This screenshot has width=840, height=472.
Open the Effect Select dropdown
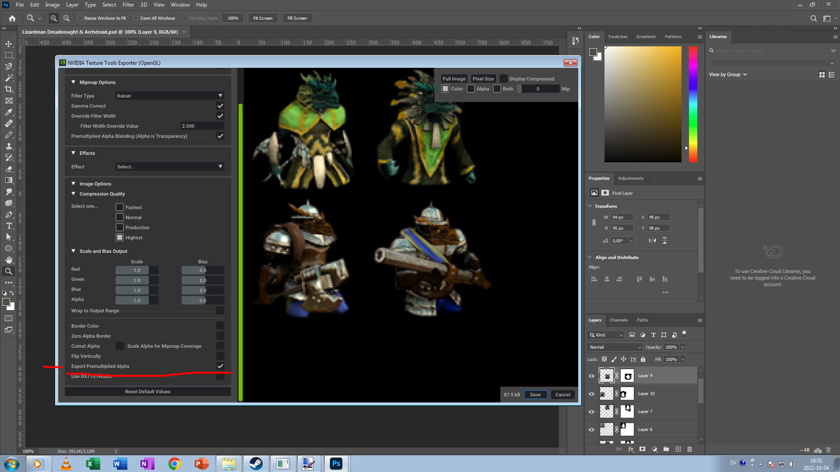(x=170, y=167)
